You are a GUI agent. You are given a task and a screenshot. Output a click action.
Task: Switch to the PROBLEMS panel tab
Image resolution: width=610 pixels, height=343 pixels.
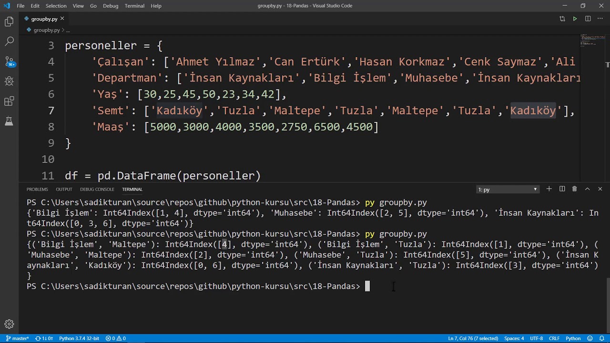[x=37, y=190]
